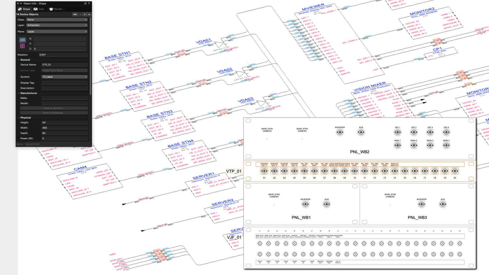Image resolution: width=489 pixels, height=275 pixels.
Task: Click PNL_WB3 MVIEWER BNC connector
Action: 421,204
